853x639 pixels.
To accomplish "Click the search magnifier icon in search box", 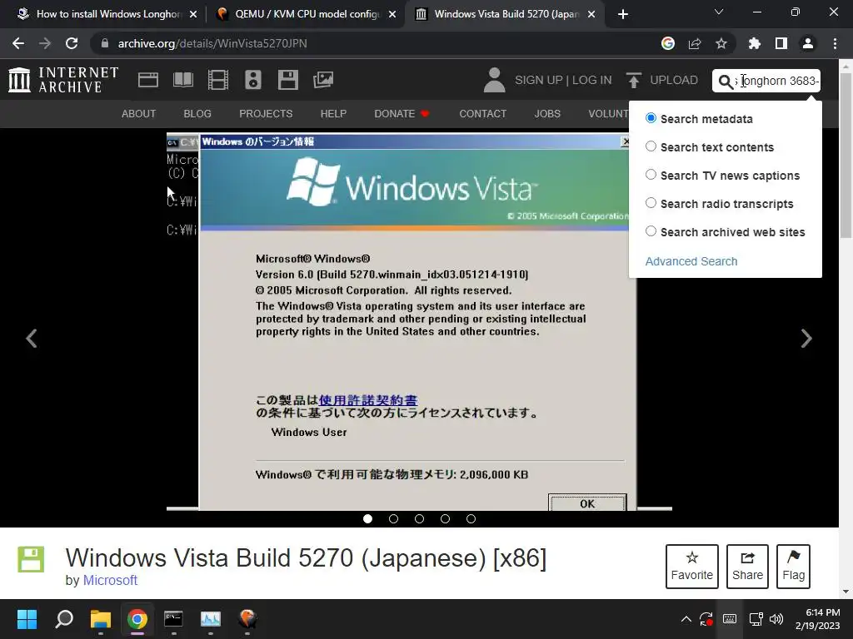I will click(726, 82).
